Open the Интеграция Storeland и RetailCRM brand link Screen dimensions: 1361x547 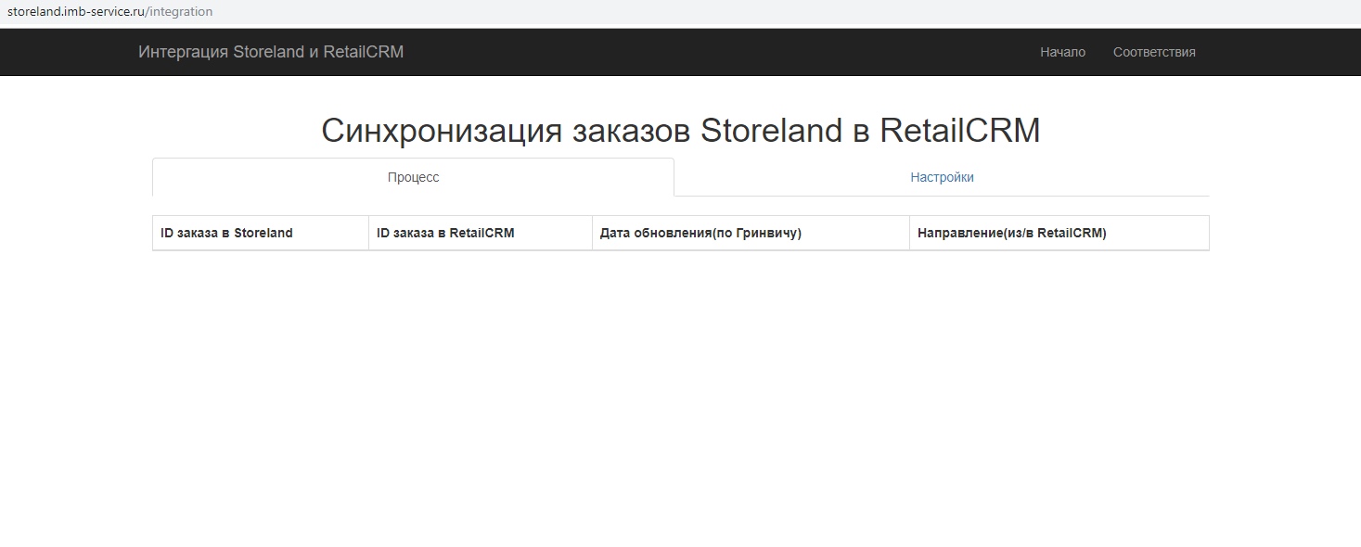click(271, 52)
